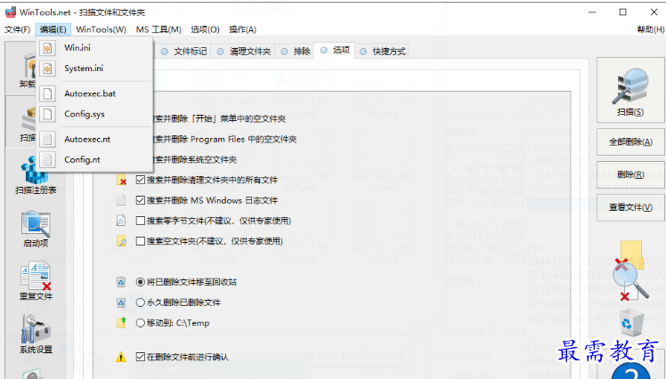Switch to the 清理文件夹 tab
Image resolution: width=666 pixels, height=379 pixels.
[244, 52]
